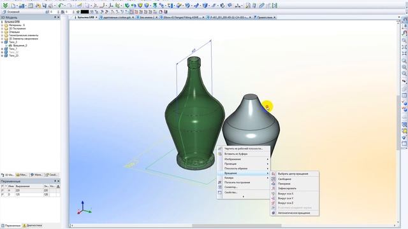The width and height of the screenshot is (408, 229).
Task: Choose Выбрать центр вращения
Action: pos(295,174)
